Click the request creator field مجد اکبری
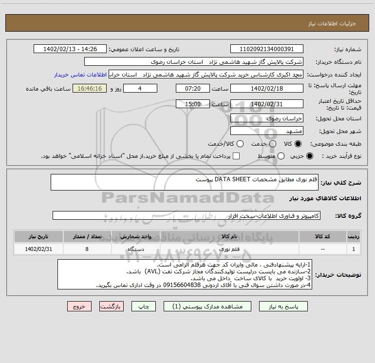 click(206, 75)
